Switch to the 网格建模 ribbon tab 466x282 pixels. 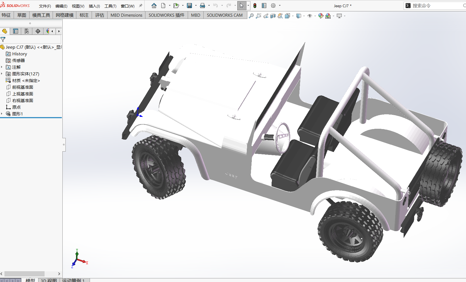tap(65, 15)
